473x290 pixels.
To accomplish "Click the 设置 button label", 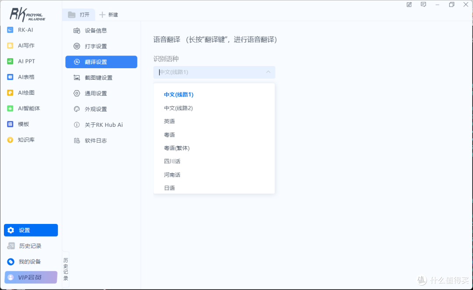I will pyautogui.click(x=25, y=230).
